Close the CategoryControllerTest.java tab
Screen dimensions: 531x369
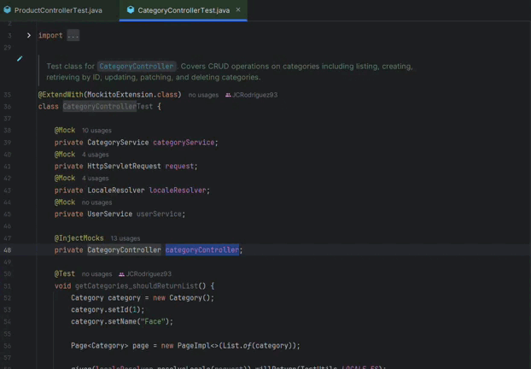[x=238, y=10]
